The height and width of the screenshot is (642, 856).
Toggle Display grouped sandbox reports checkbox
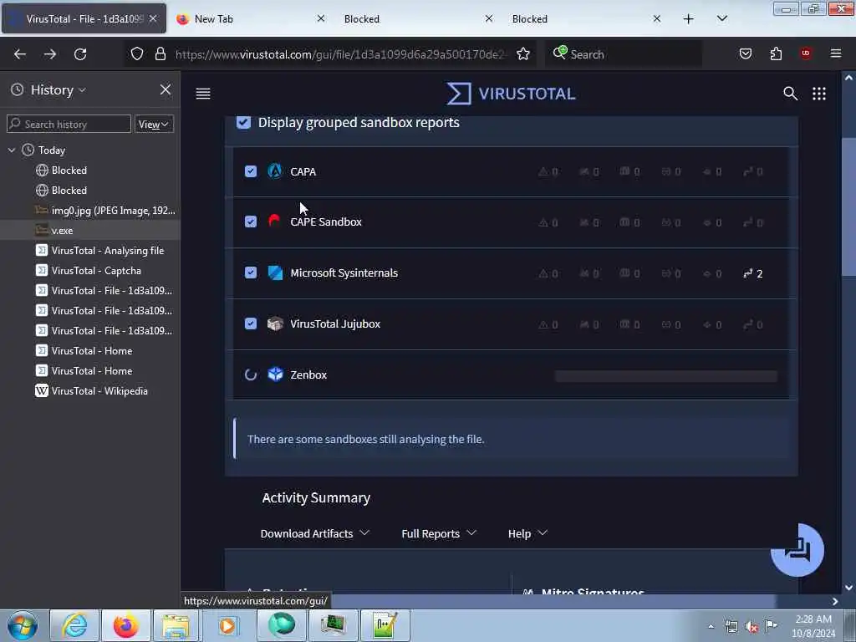[243, 122]
